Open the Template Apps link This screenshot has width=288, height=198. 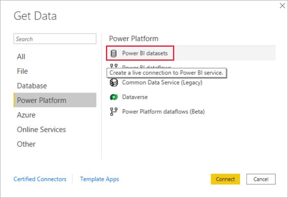(x=99, y=179)
